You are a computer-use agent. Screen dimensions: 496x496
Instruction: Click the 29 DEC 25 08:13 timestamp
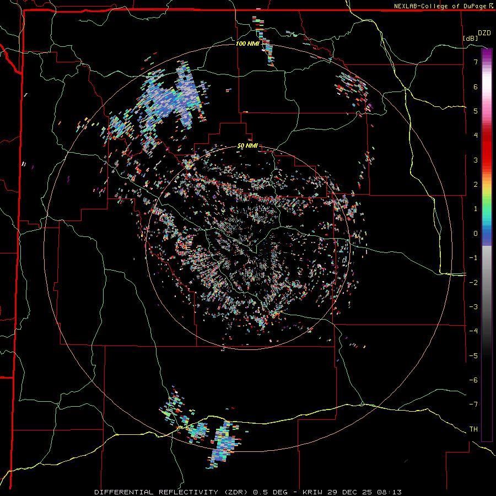[364, 492]
